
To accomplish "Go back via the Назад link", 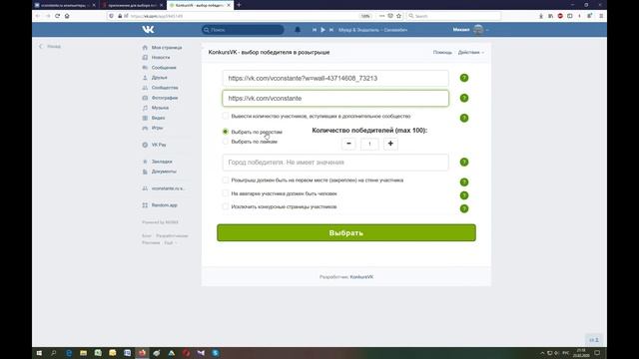I will 50,47.
